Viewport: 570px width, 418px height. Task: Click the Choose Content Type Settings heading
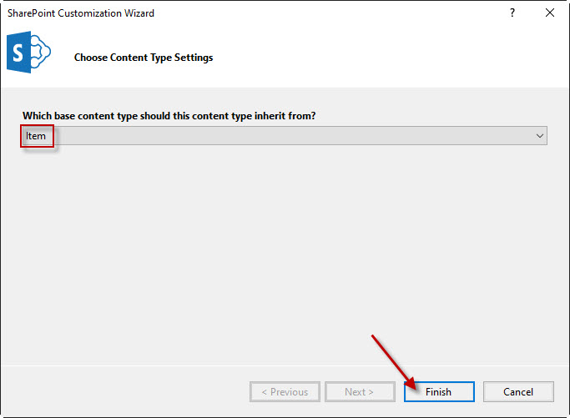tap(144, 58)
